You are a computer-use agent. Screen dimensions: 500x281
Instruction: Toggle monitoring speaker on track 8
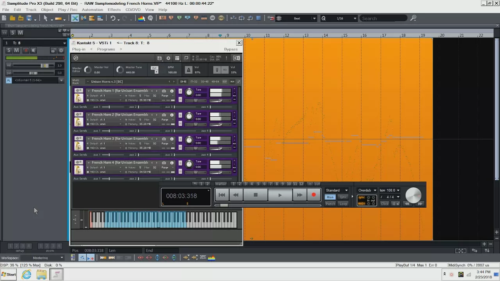(34, 50)
